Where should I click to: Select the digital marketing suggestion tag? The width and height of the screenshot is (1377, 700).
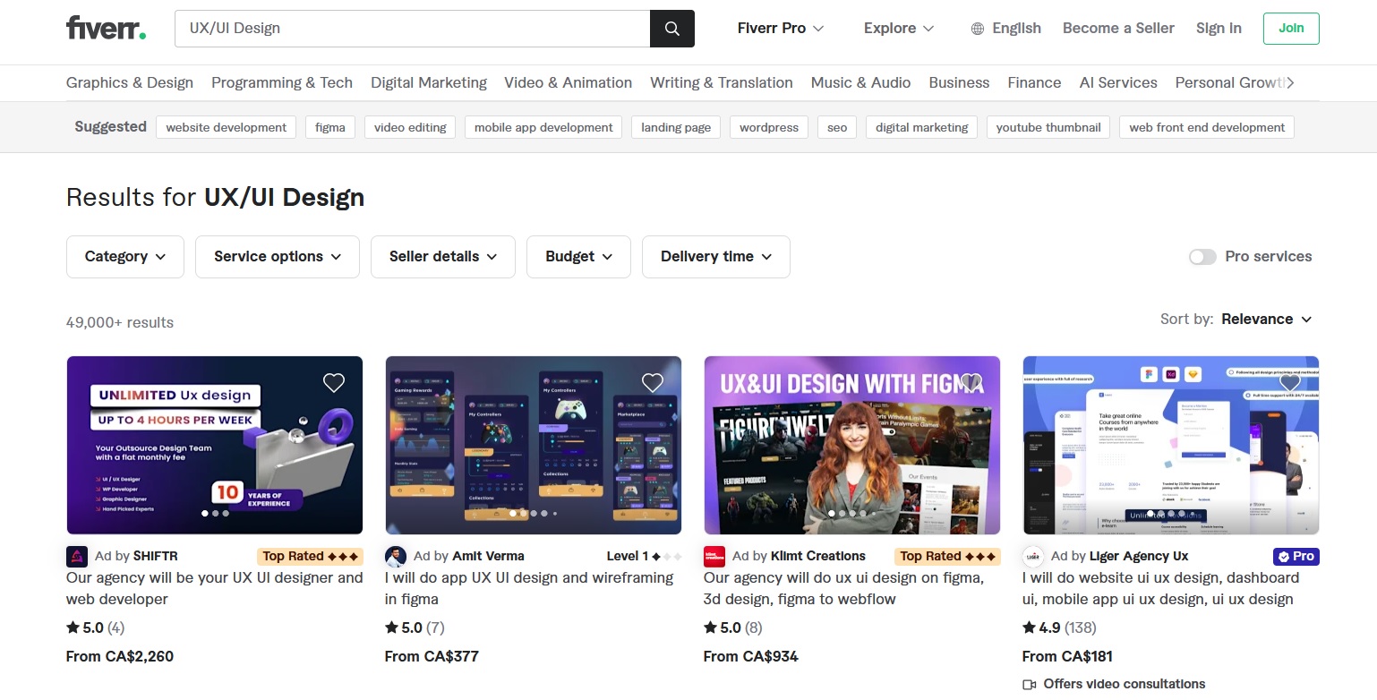click(922, 127)
